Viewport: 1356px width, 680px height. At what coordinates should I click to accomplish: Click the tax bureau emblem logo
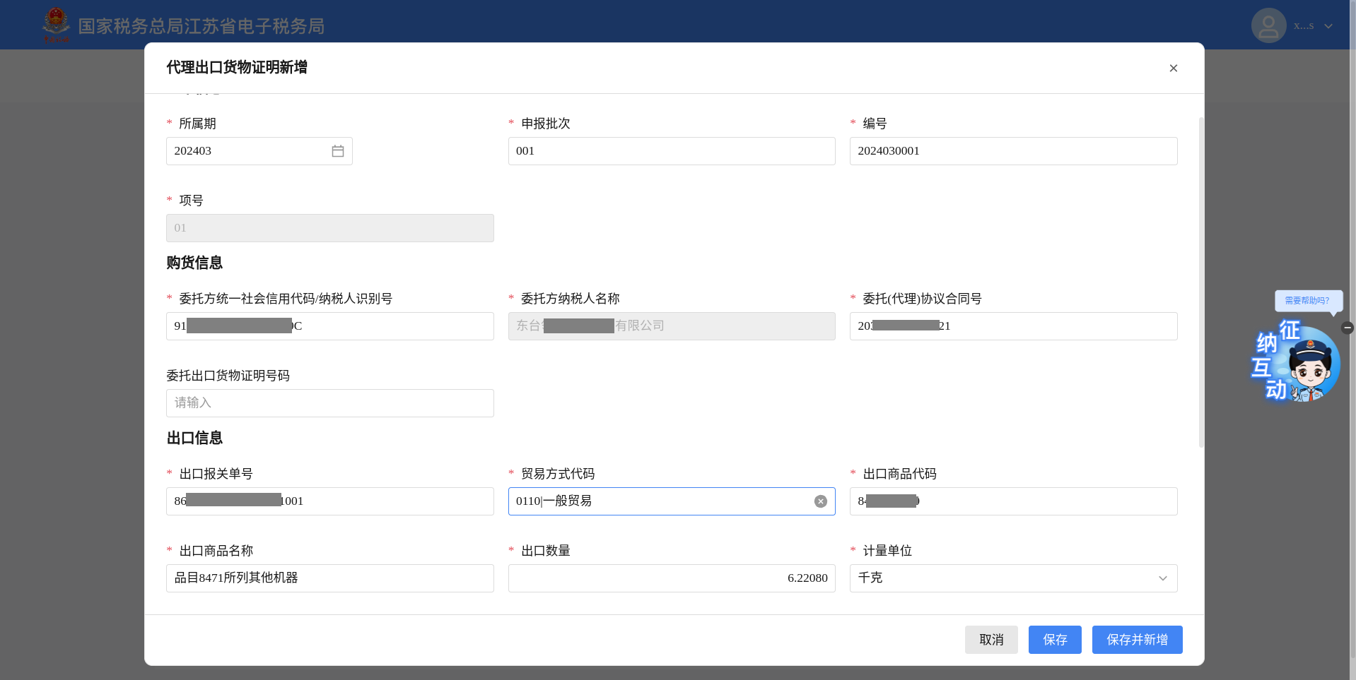(56, 25)
